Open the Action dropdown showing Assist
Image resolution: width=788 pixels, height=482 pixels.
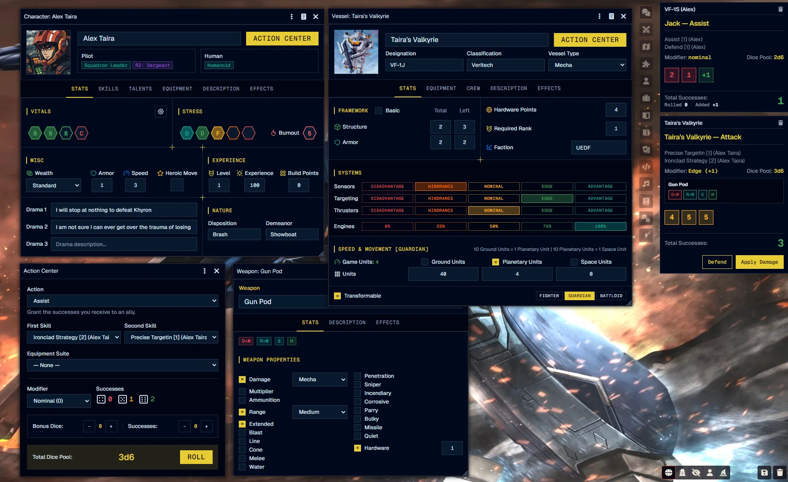[123, 301]
